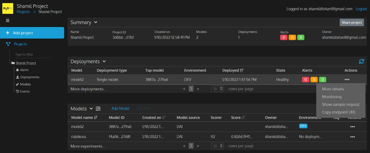Sort models by Score column icon
This screenshot has height=153, width=370.
tap(243, 117)
